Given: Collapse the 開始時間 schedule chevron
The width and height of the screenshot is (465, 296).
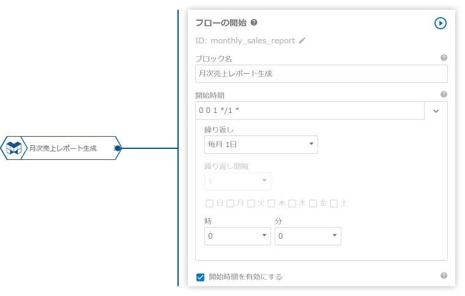Looking at the screenshot, I should (x=436, y=111).
